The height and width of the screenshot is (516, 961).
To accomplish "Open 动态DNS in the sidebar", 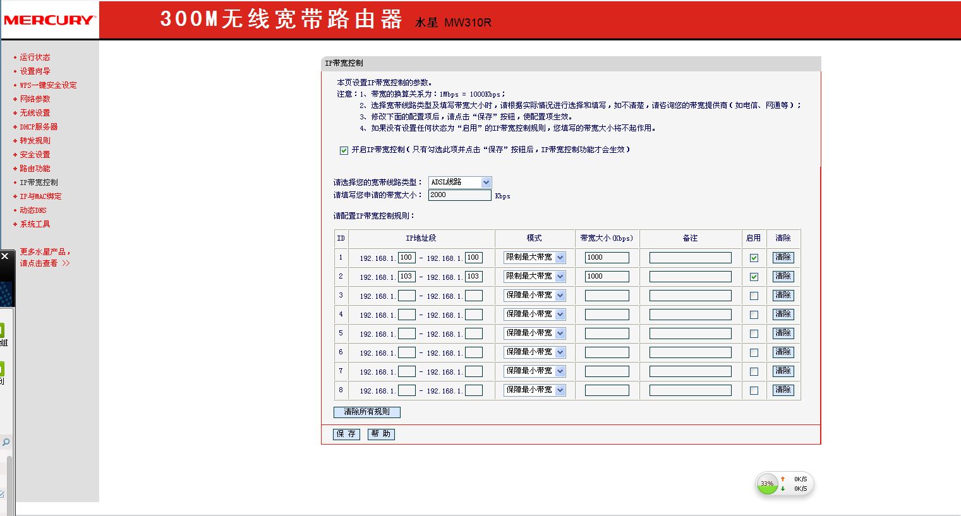I will (33, 210).
